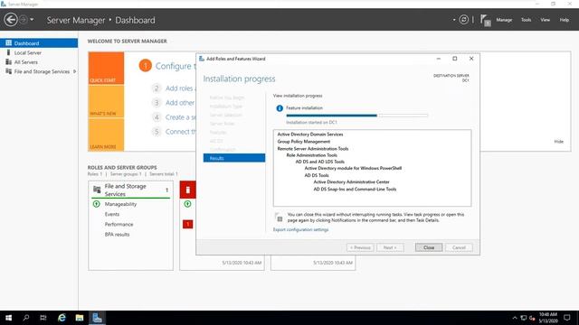Click the blue info icon by Feature installation
Image resolution: width=579 pixels, height=325 pixels.
pos(280,108)
